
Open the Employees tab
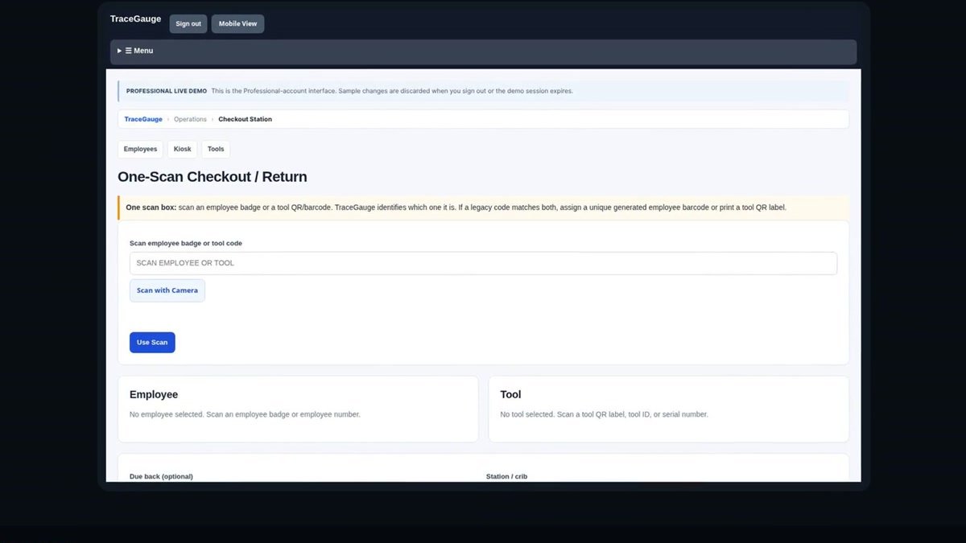click(140, 149)
